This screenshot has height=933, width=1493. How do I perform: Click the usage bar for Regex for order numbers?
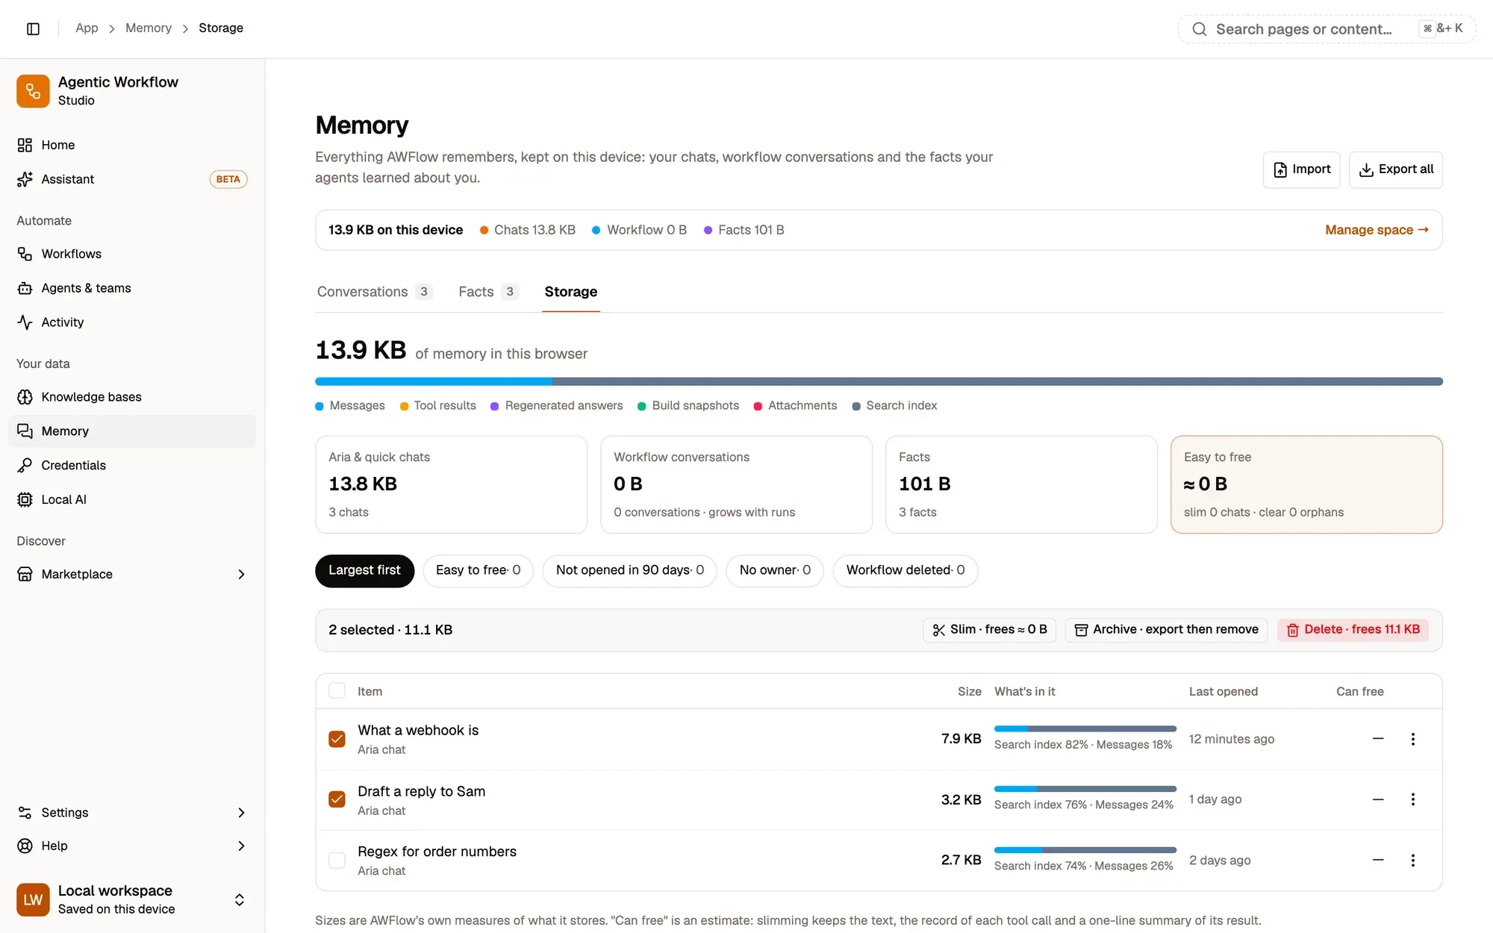(x=1085, y=850)
